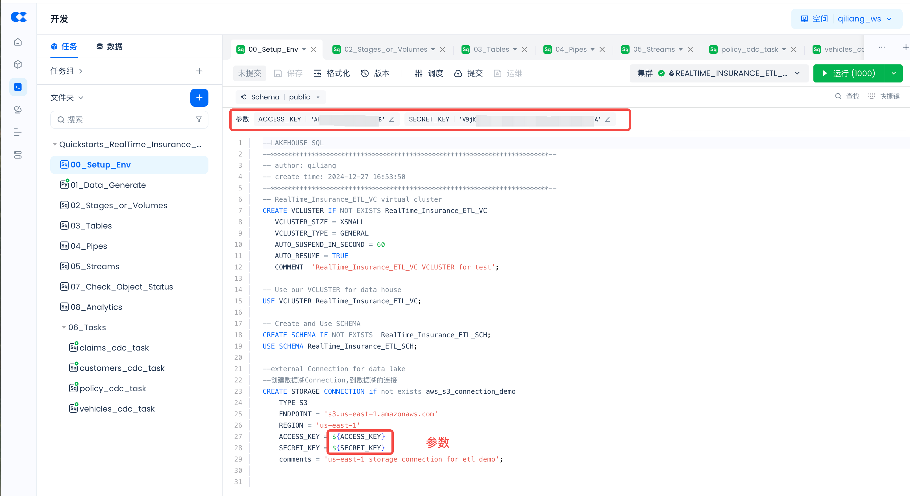Open the cube icon in left sidebar
Image resolution: width=910 pixels, height=496 pixels.
coord(18,64)
